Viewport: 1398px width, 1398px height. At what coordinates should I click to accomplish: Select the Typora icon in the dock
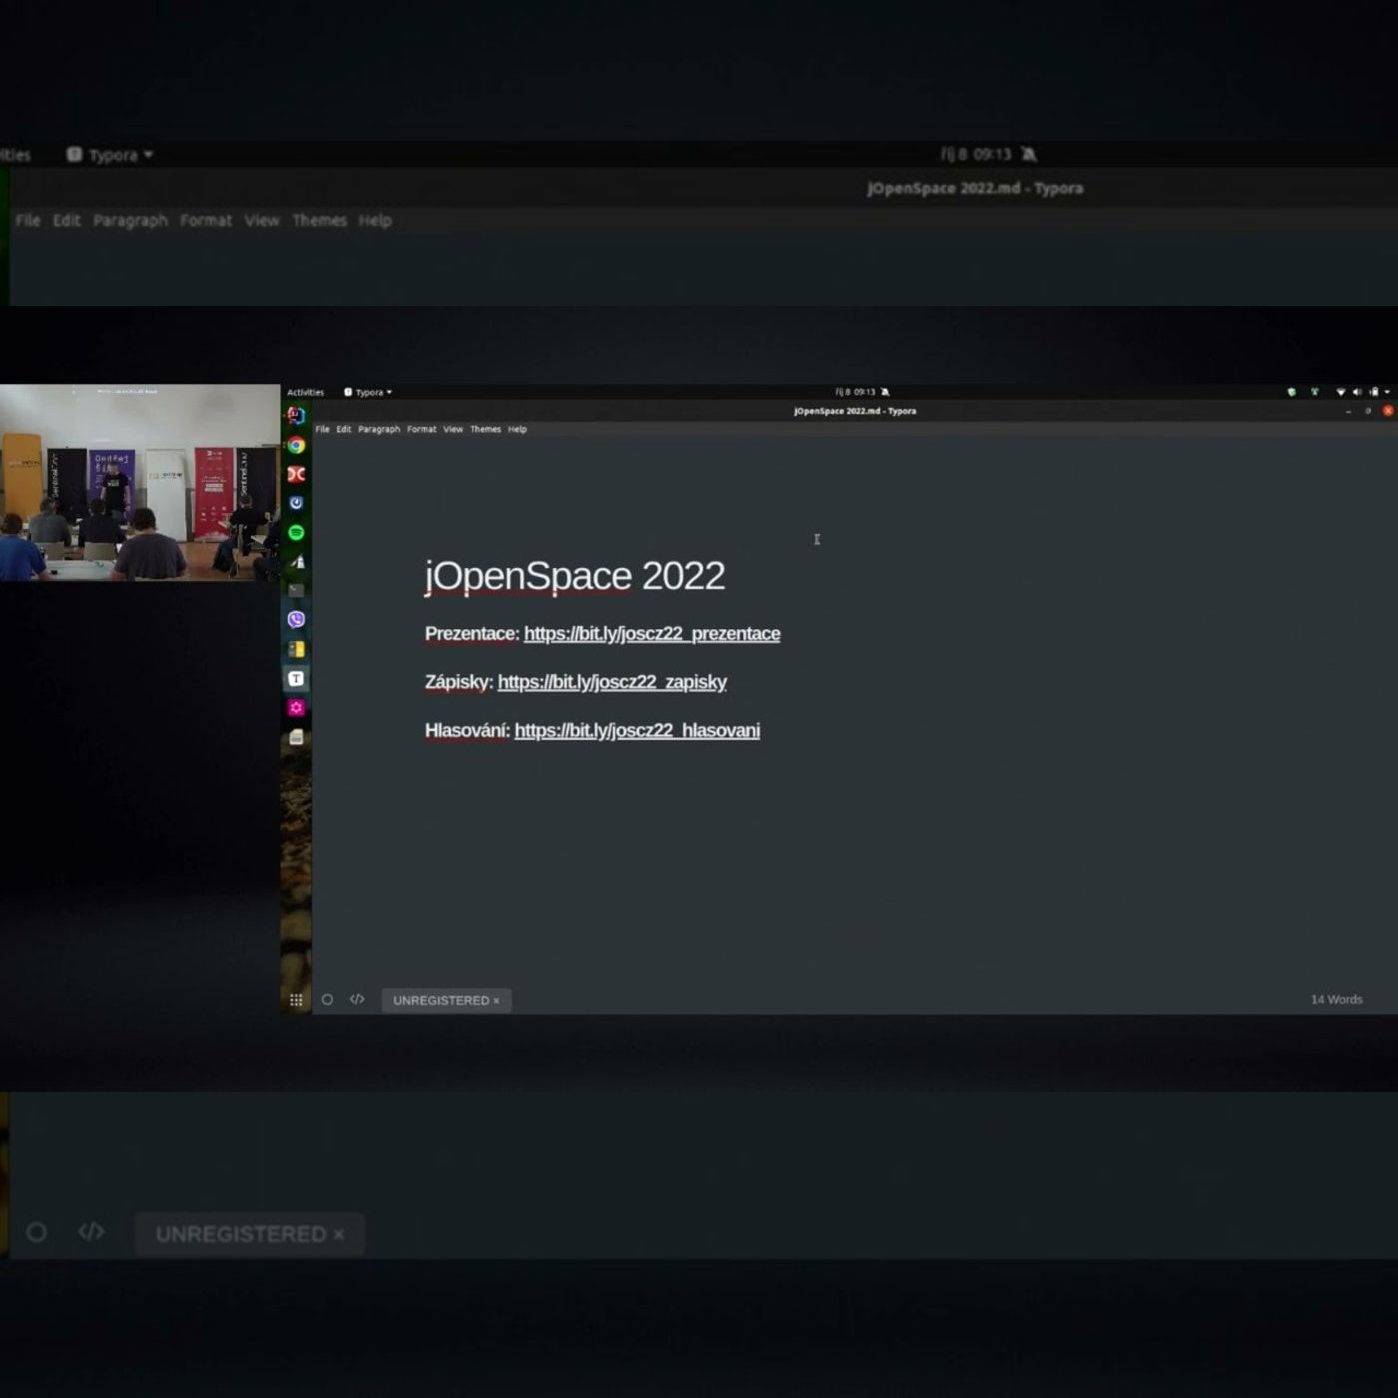296,678
